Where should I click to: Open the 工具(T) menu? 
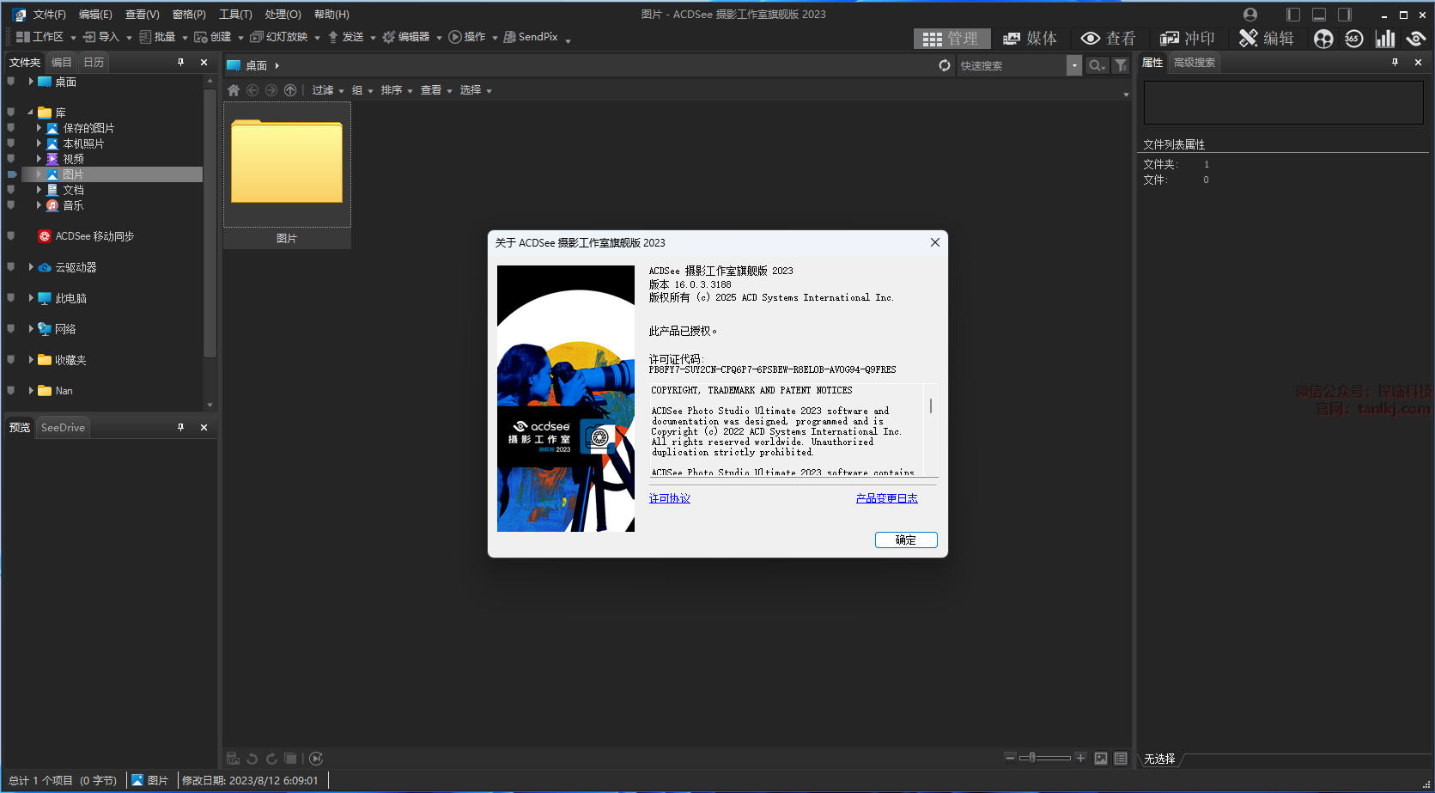point(235,15)
